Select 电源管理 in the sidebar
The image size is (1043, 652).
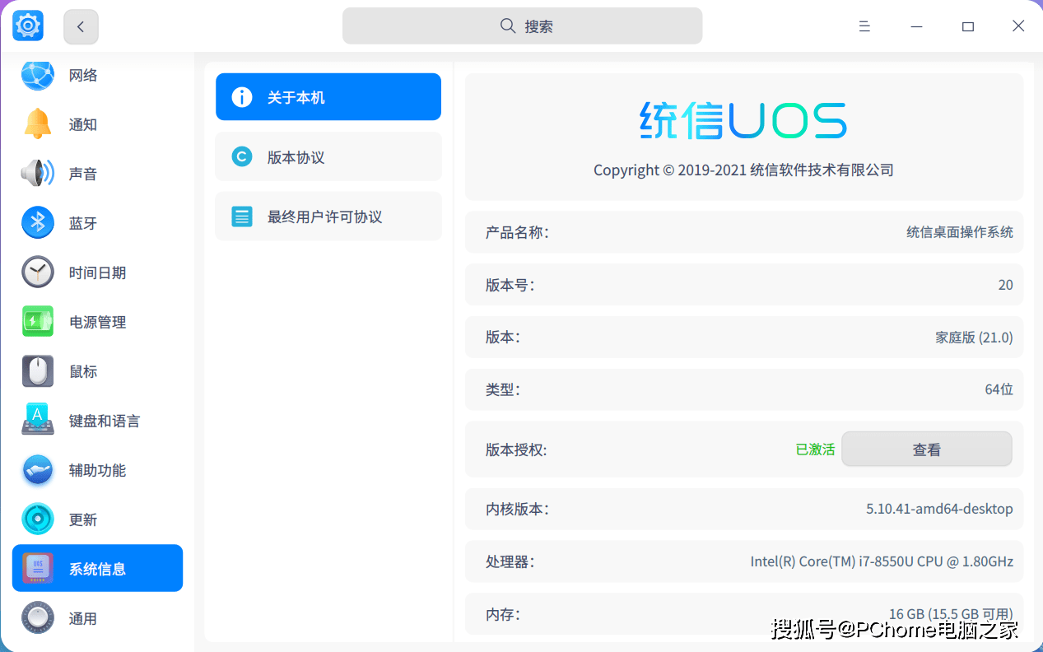tap(97, 322)
